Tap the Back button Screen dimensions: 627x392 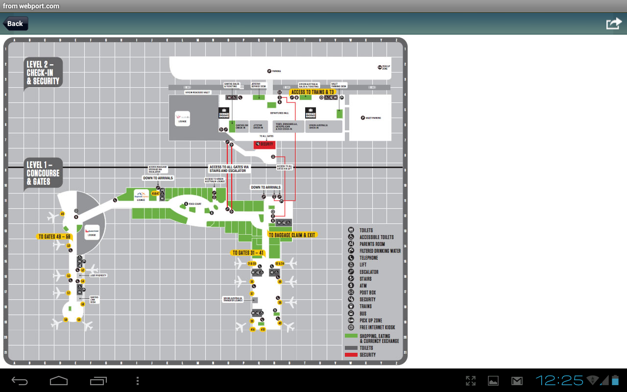[x=16, y=24]
